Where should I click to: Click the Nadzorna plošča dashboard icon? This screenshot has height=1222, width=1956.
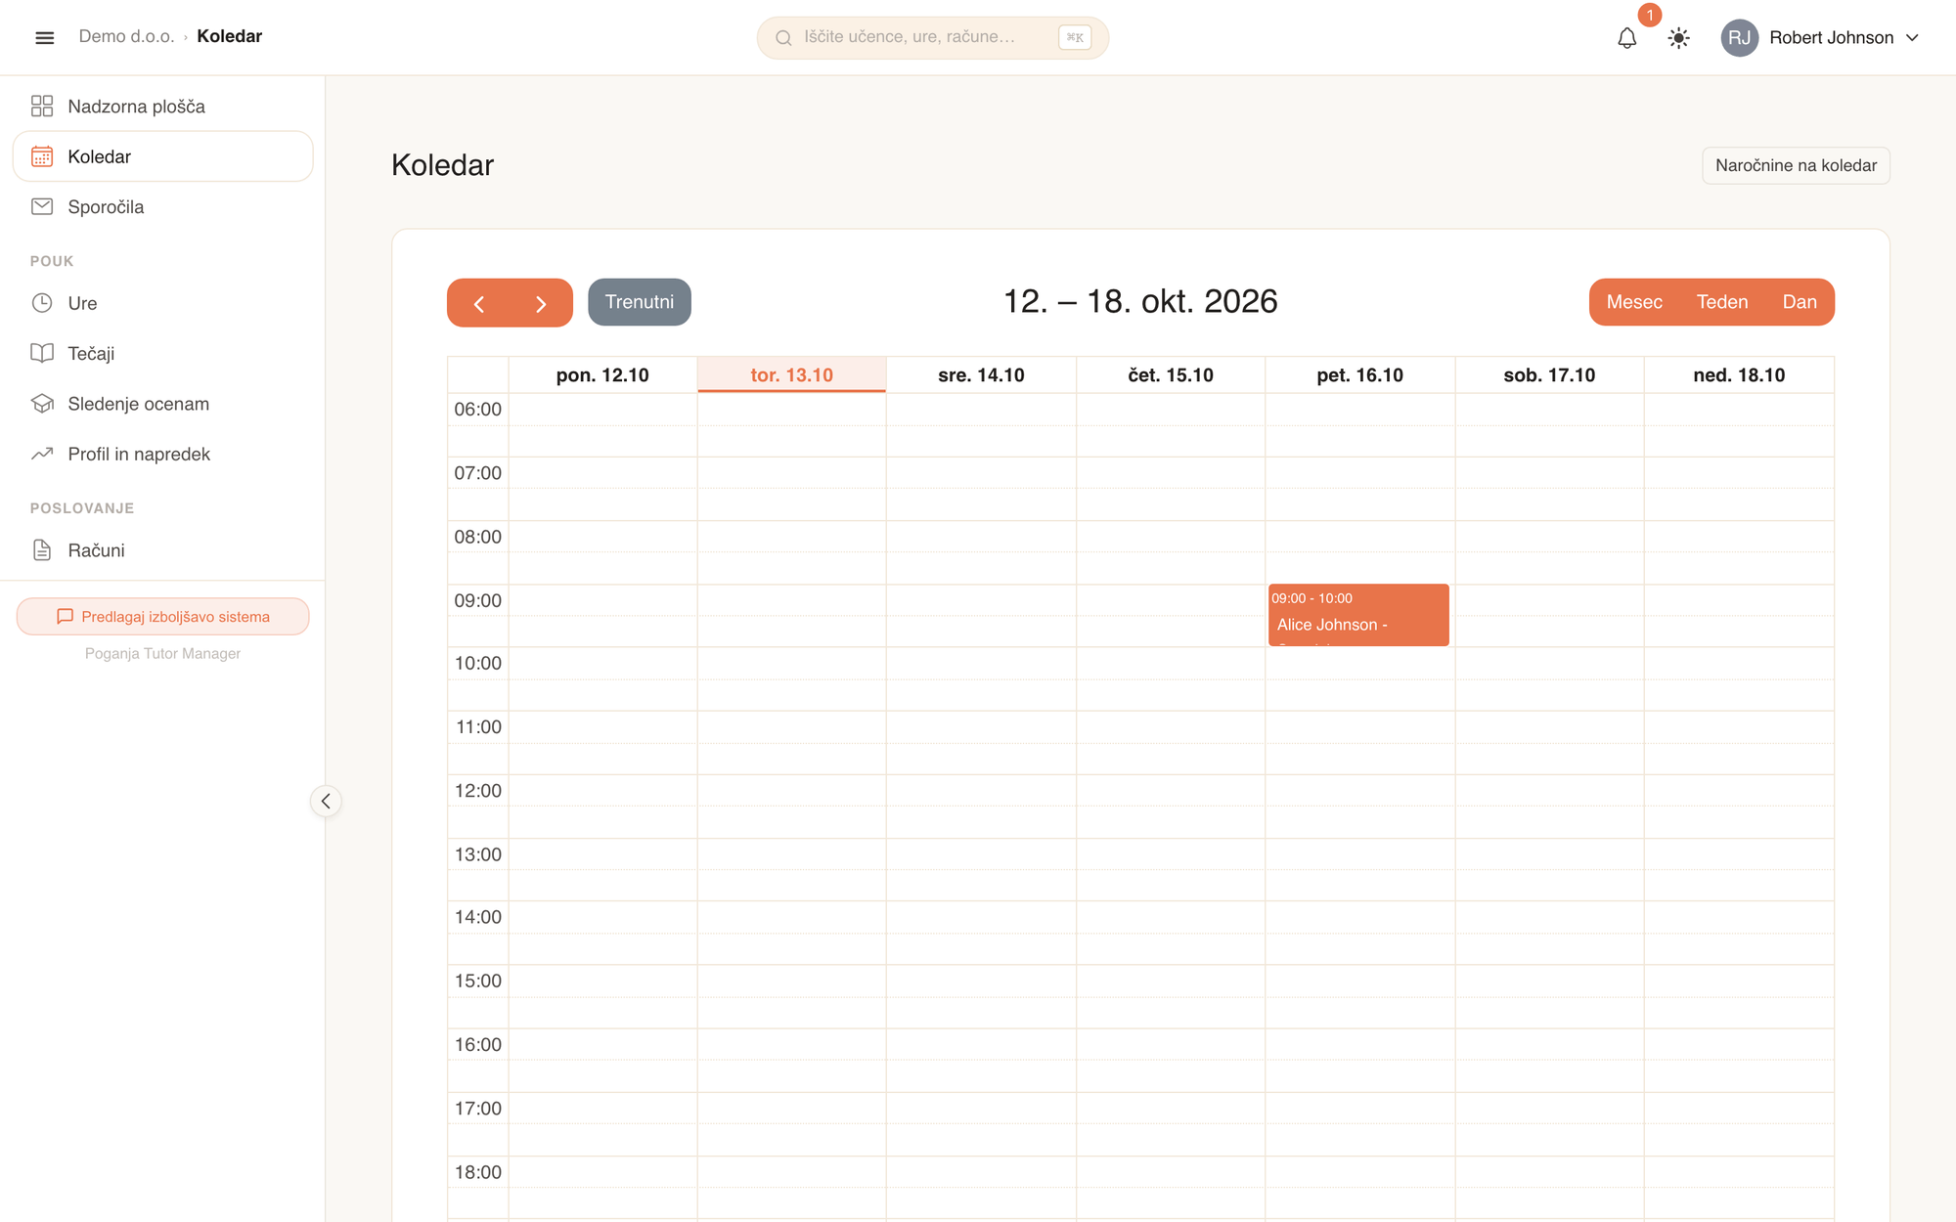pos(42,106)
